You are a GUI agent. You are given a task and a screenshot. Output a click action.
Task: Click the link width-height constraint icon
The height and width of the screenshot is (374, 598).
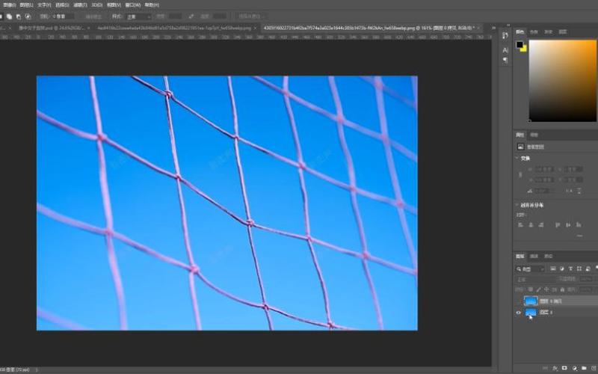pyautogui.click(x=520, y=174)
